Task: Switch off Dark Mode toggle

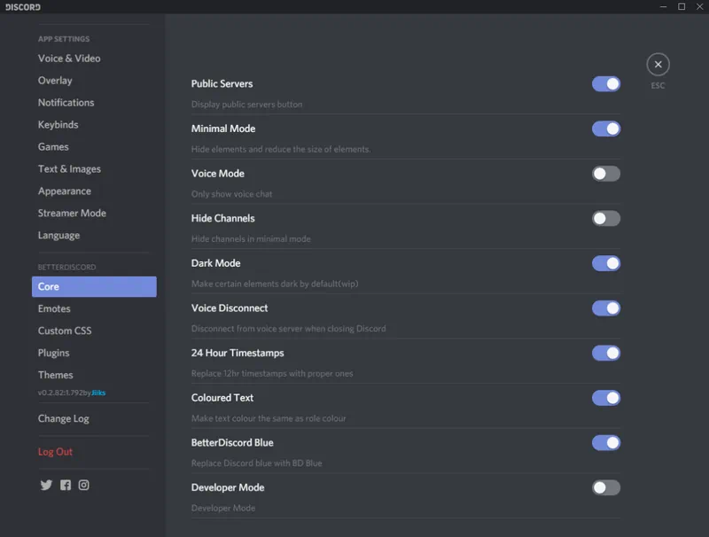Action: [x=606, y=263]
